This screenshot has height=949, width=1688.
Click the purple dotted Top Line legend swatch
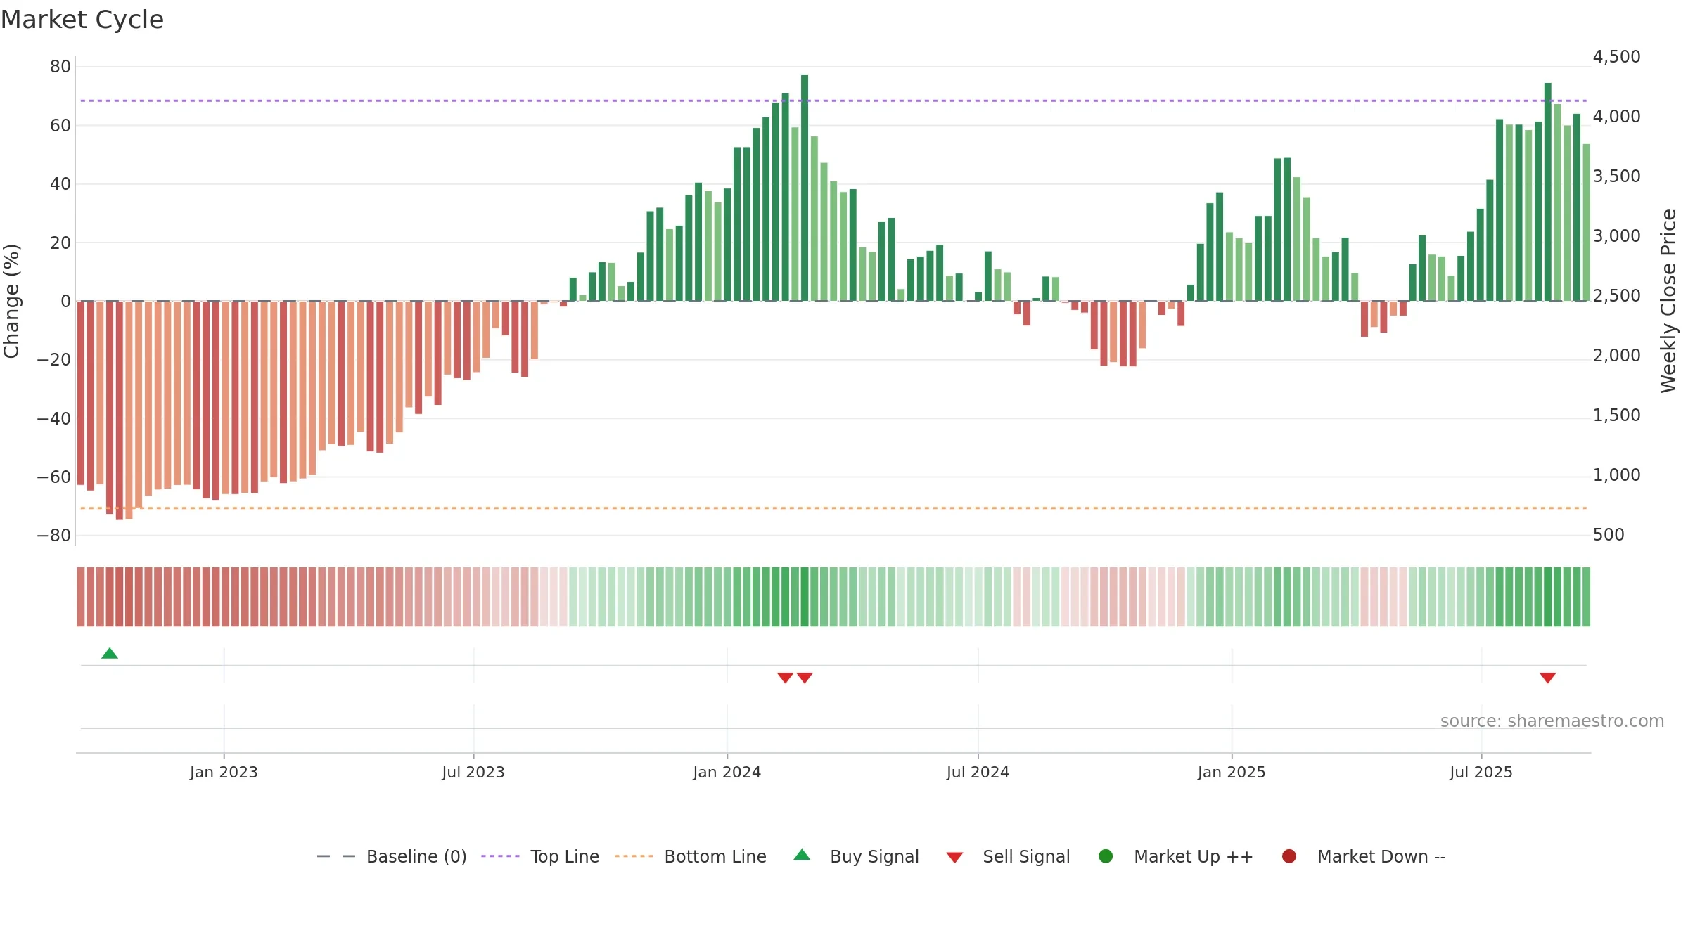pos(500,856)
